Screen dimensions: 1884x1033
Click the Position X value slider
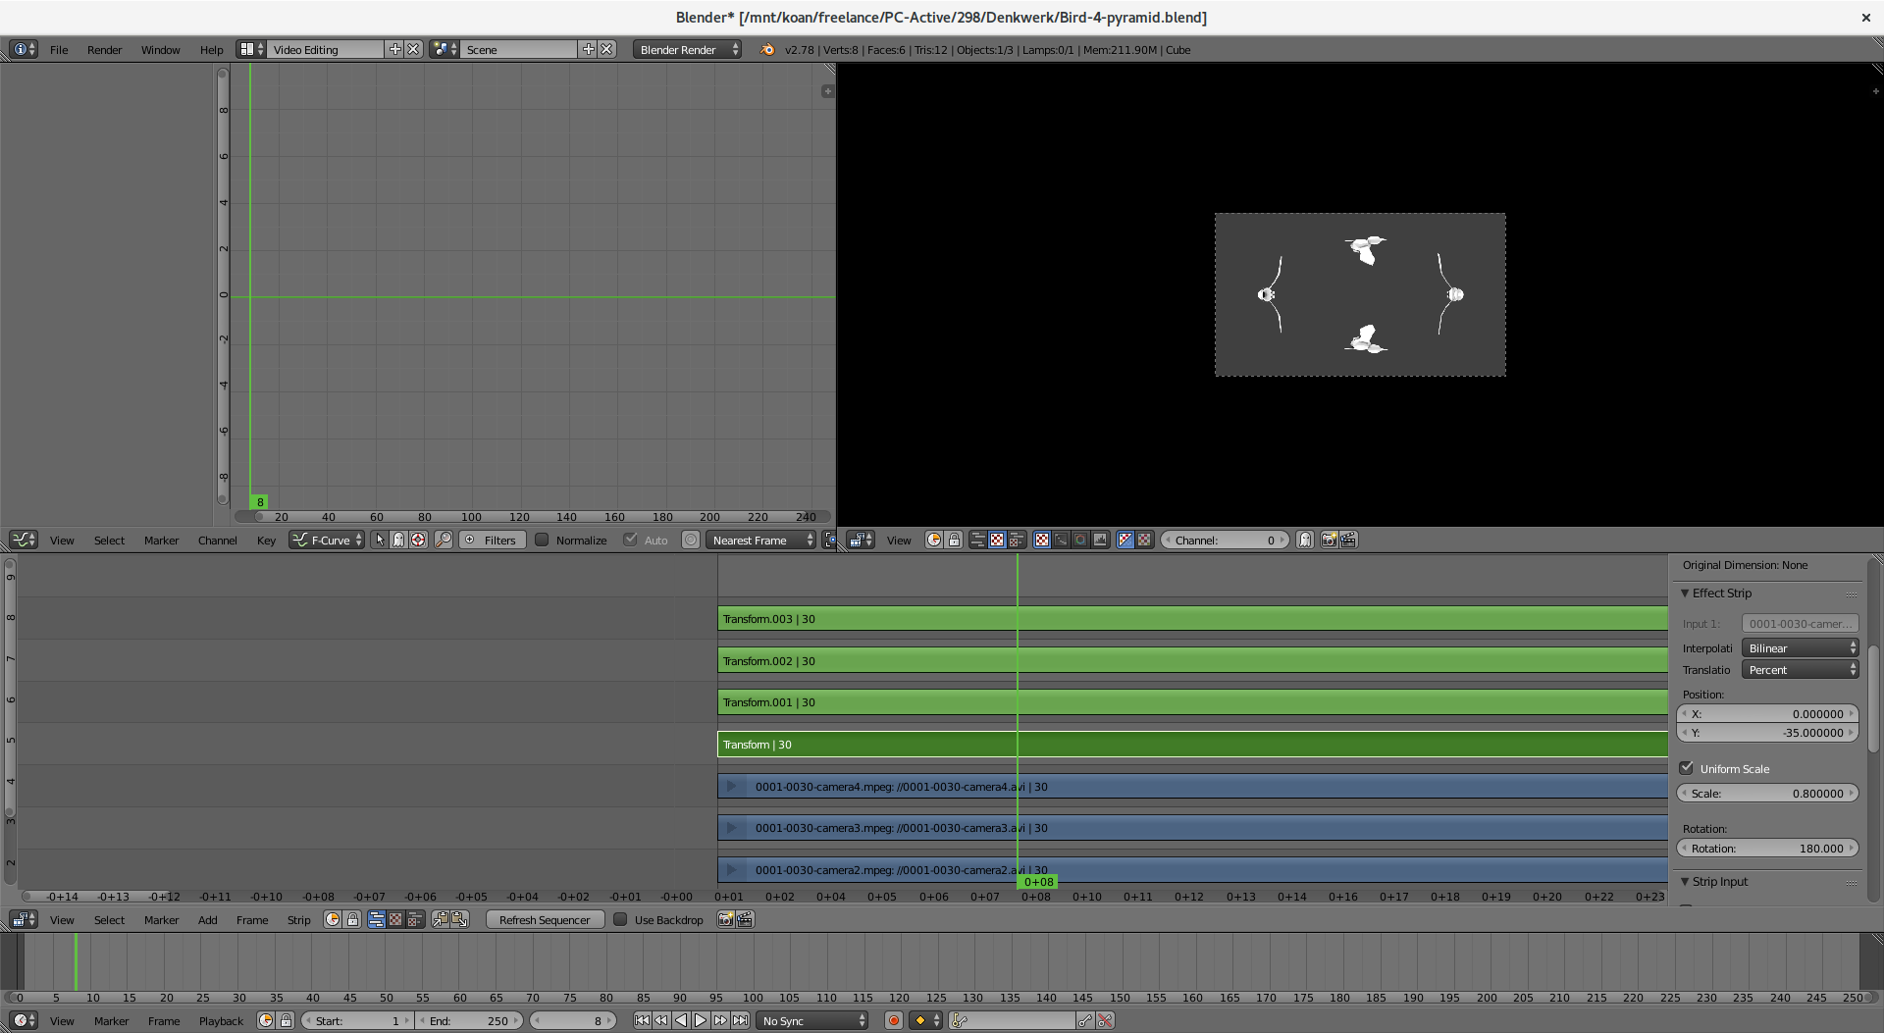coord(1767,714)
